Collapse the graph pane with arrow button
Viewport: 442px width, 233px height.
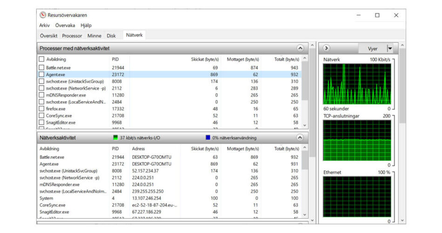(326, 48)
